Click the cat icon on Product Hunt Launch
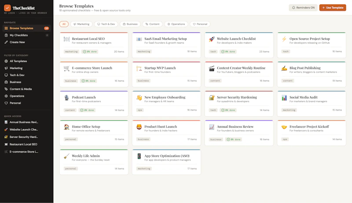Screen dimensions: 352x203 click(x=139, y=127)
